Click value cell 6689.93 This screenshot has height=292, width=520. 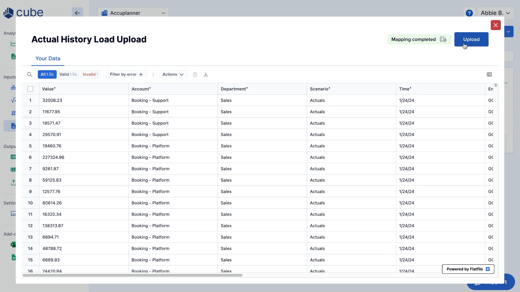(84, 260)
